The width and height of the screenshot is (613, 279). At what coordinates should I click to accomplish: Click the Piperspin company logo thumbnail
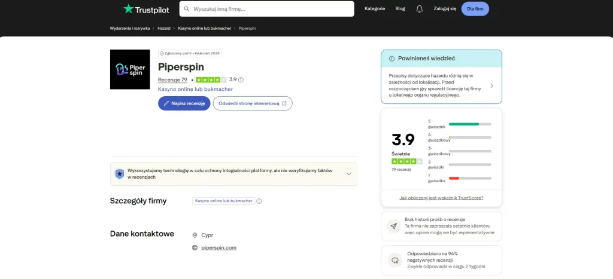(130, 69)
